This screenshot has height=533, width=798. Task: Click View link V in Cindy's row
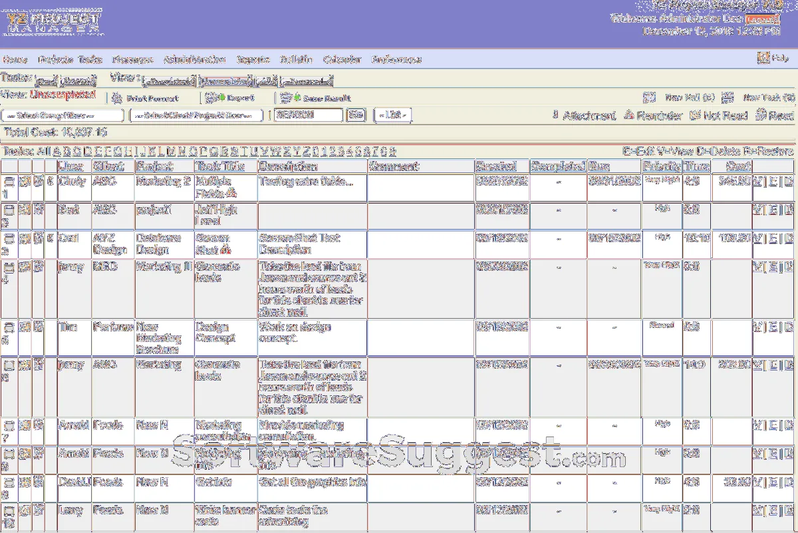pyautogui.click(x=757, y=181)
